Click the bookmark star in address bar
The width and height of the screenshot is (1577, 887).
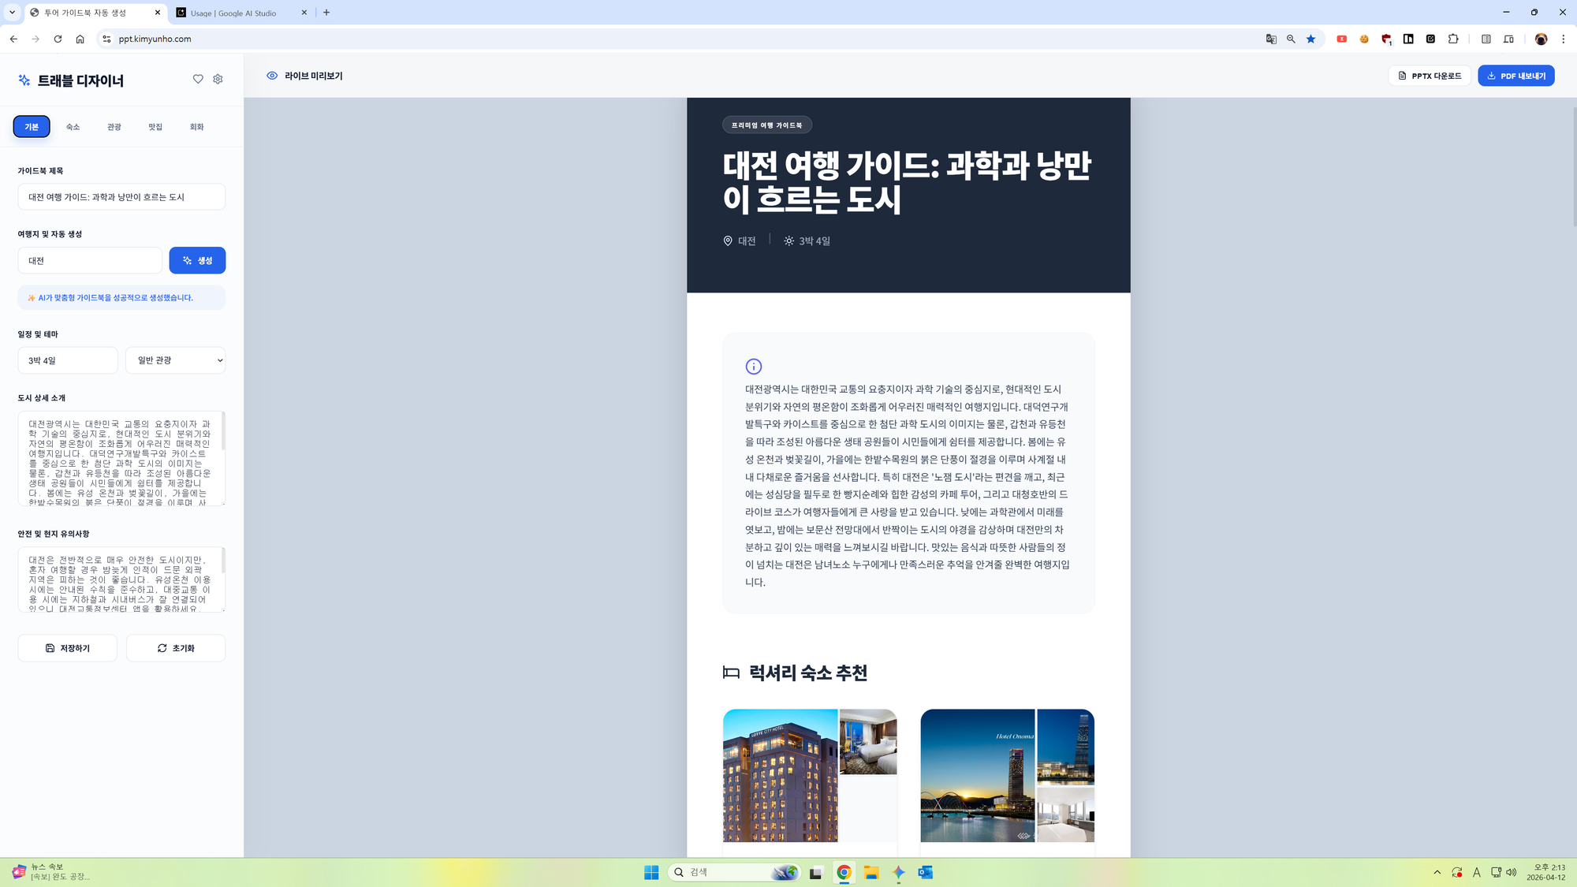[1310, 39]
